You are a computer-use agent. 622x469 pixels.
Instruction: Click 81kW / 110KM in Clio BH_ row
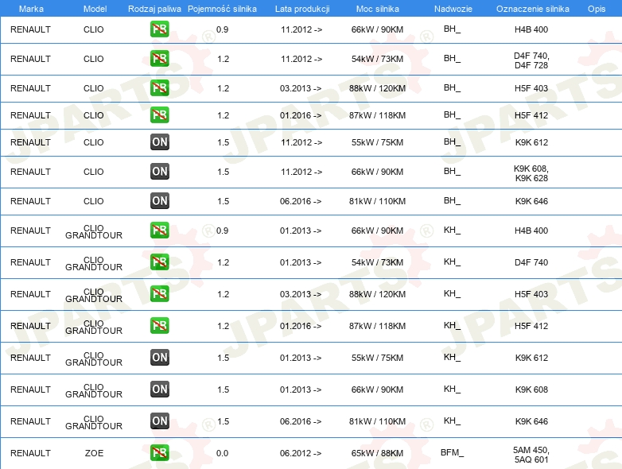(377, 201)
